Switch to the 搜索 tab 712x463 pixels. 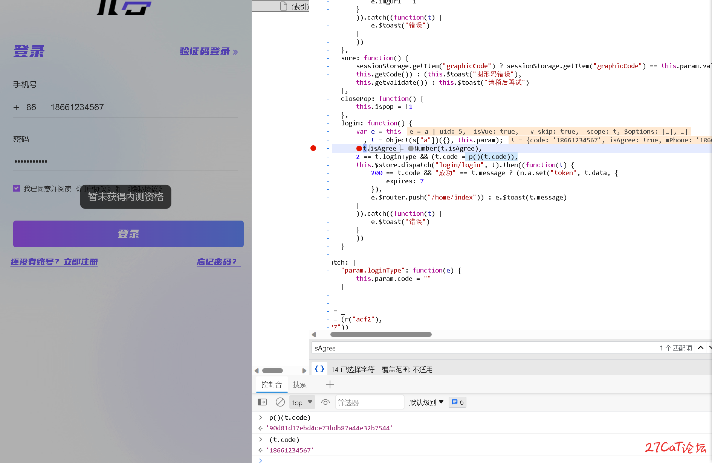pos(300,384)
